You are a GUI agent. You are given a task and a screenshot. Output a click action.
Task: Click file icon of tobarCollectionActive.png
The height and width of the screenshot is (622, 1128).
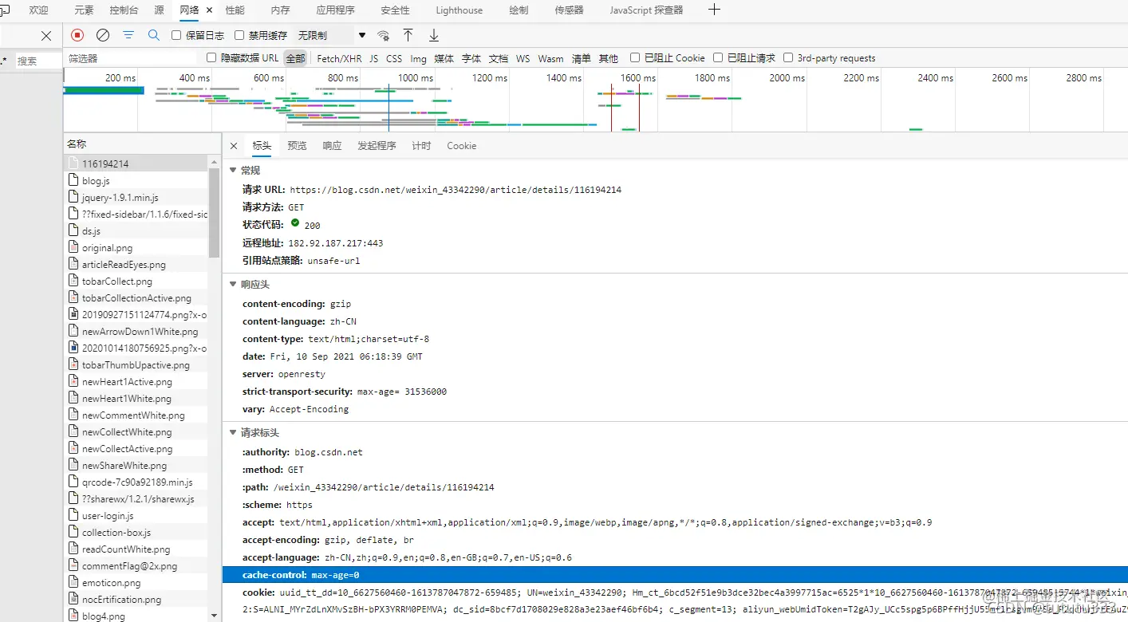(x=73, y=298)
